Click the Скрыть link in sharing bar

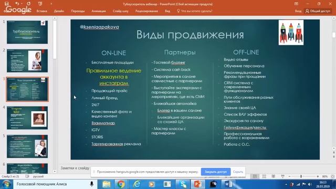click(238, 172)
